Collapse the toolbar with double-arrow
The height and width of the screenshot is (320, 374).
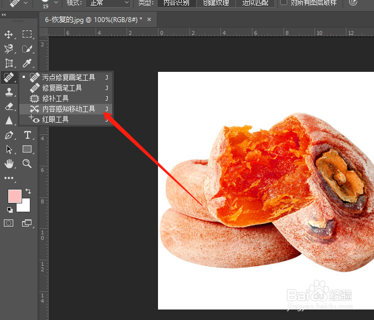3,15
